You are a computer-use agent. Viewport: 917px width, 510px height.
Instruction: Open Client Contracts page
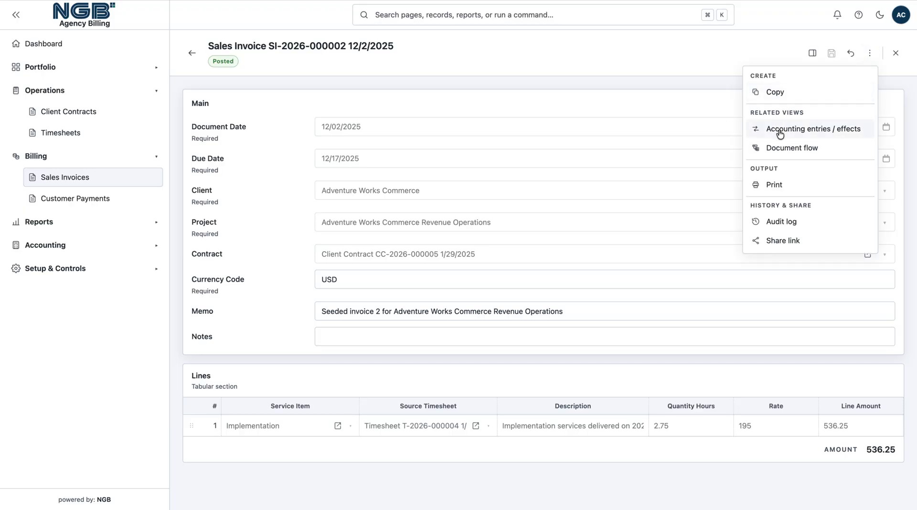93,112
